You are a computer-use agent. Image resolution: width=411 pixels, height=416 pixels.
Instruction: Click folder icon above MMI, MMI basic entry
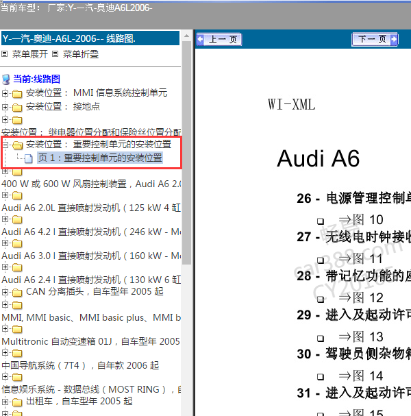(17, 306)
